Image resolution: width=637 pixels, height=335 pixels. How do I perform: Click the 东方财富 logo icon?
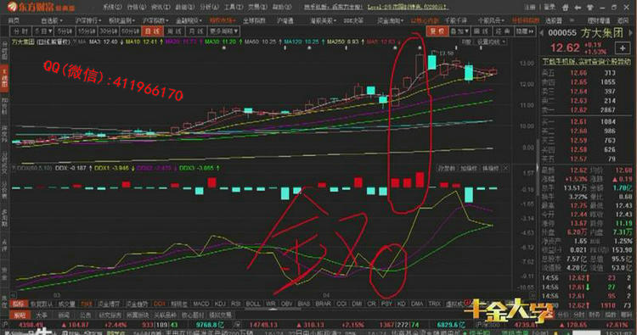(12, 6)
